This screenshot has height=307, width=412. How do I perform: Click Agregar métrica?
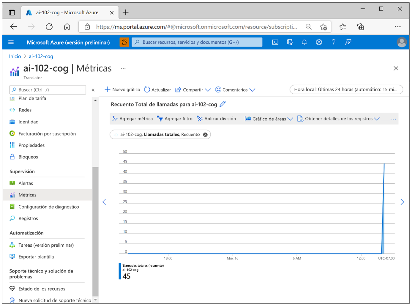pos(132,119)
